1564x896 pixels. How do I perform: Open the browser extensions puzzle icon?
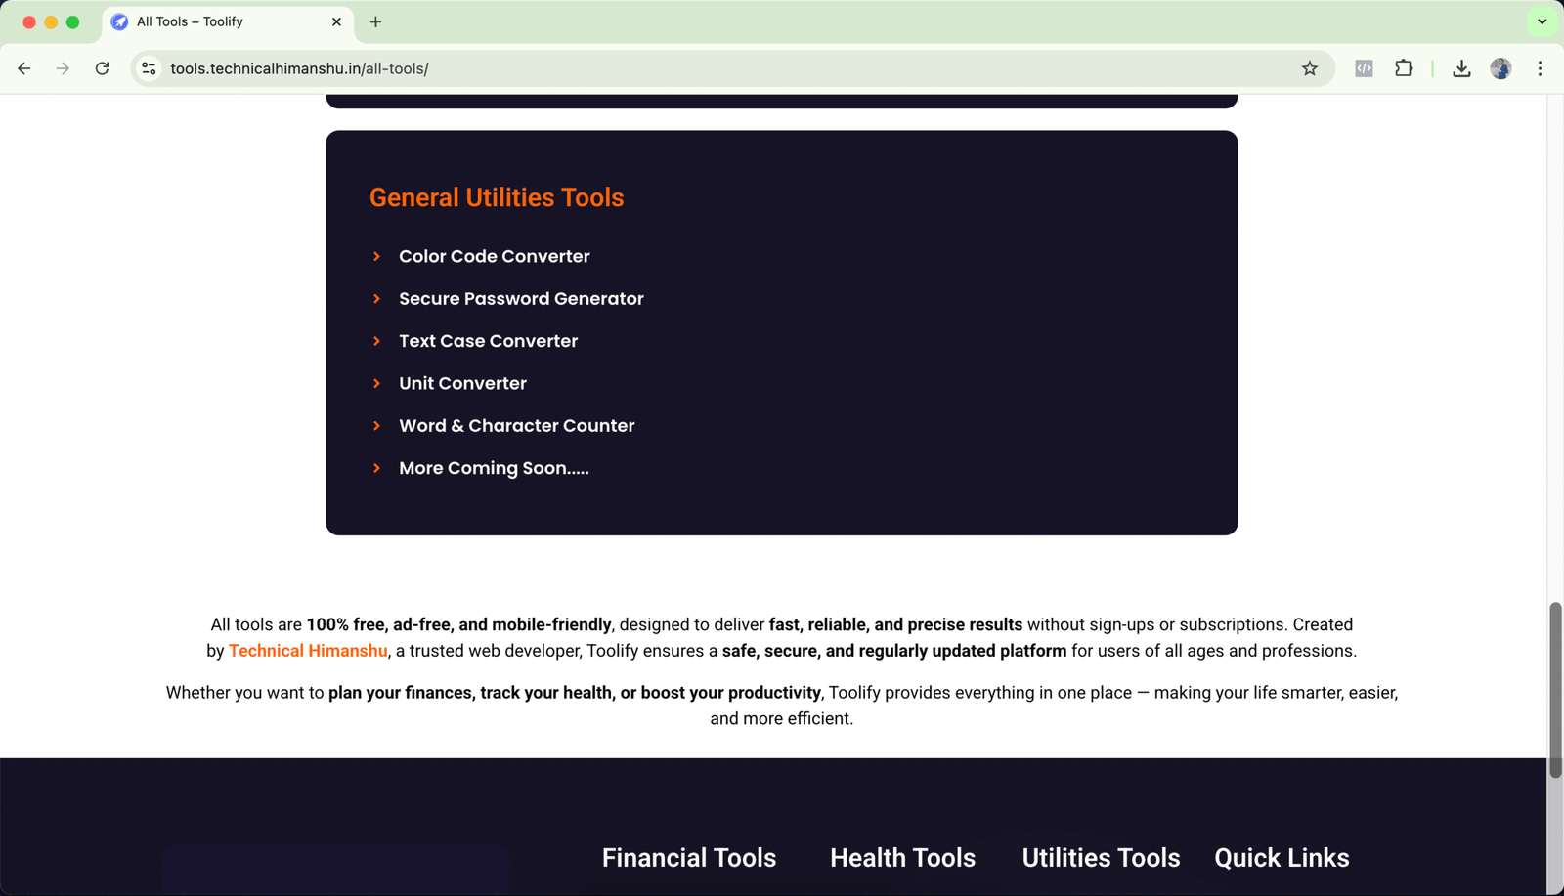(1404, 68)
